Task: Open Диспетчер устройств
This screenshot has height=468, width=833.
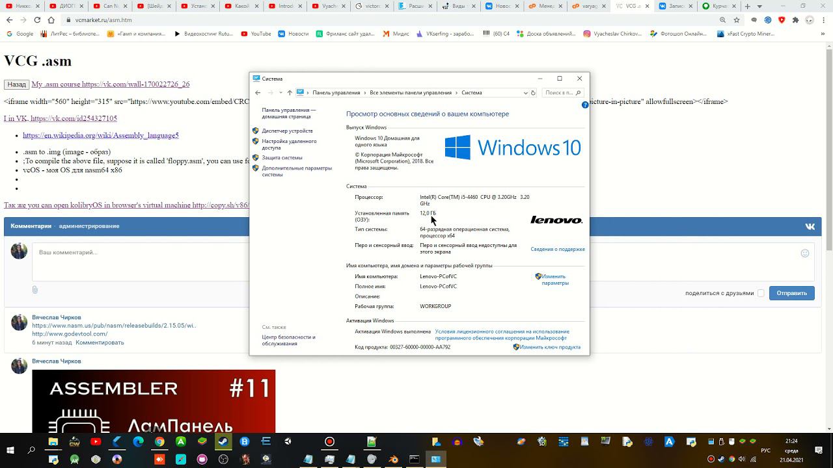Action: [287, 131]
